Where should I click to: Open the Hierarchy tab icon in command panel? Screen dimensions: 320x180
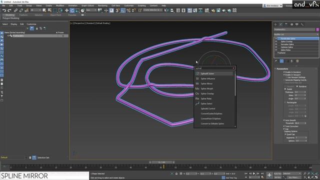click(286, 24)
